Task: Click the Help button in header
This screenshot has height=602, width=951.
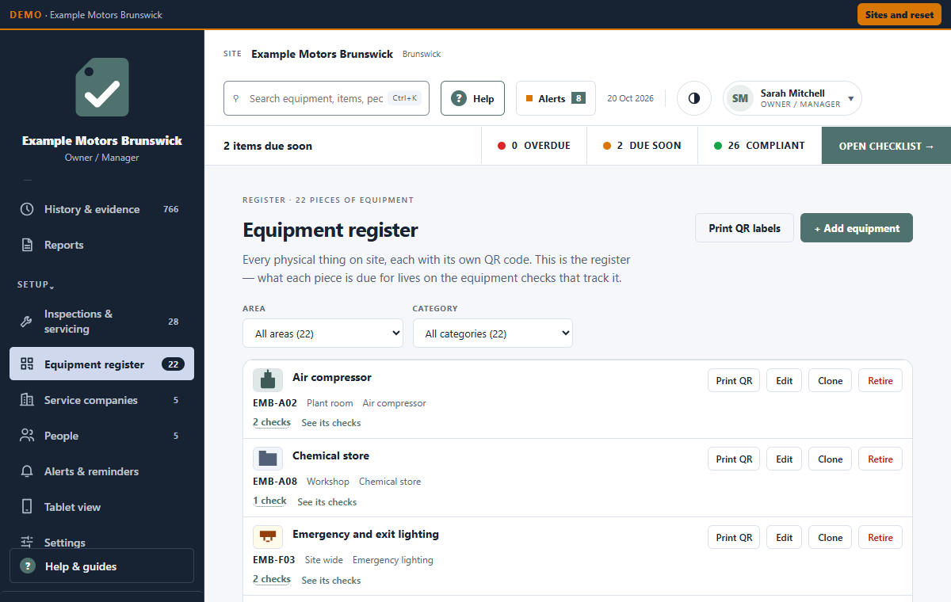Action: pyautogui.click(x=472, y=98)
